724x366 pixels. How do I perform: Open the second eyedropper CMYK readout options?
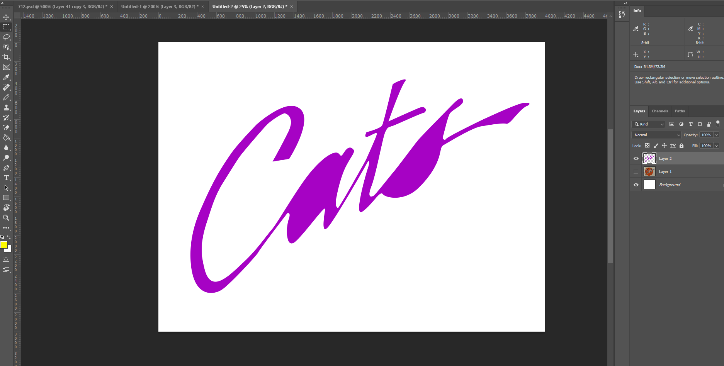[x=690, y=29]
